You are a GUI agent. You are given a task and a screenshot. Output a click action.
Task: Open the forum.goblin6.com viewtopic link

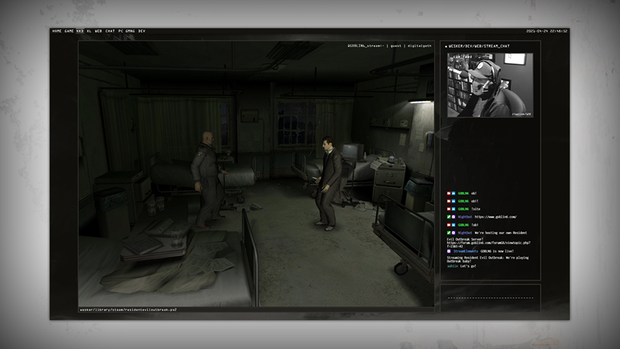(x=488, y=244)
